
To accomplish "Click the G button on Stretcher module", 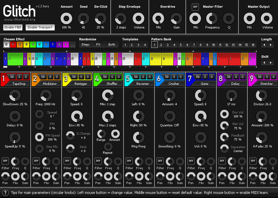I will coord(272,76).
